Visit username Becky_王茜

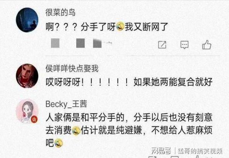tap(66, 104)
